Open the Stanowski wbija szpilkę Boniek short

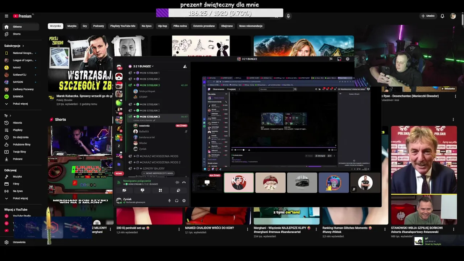pyautogui.click(x=424, y=175)
